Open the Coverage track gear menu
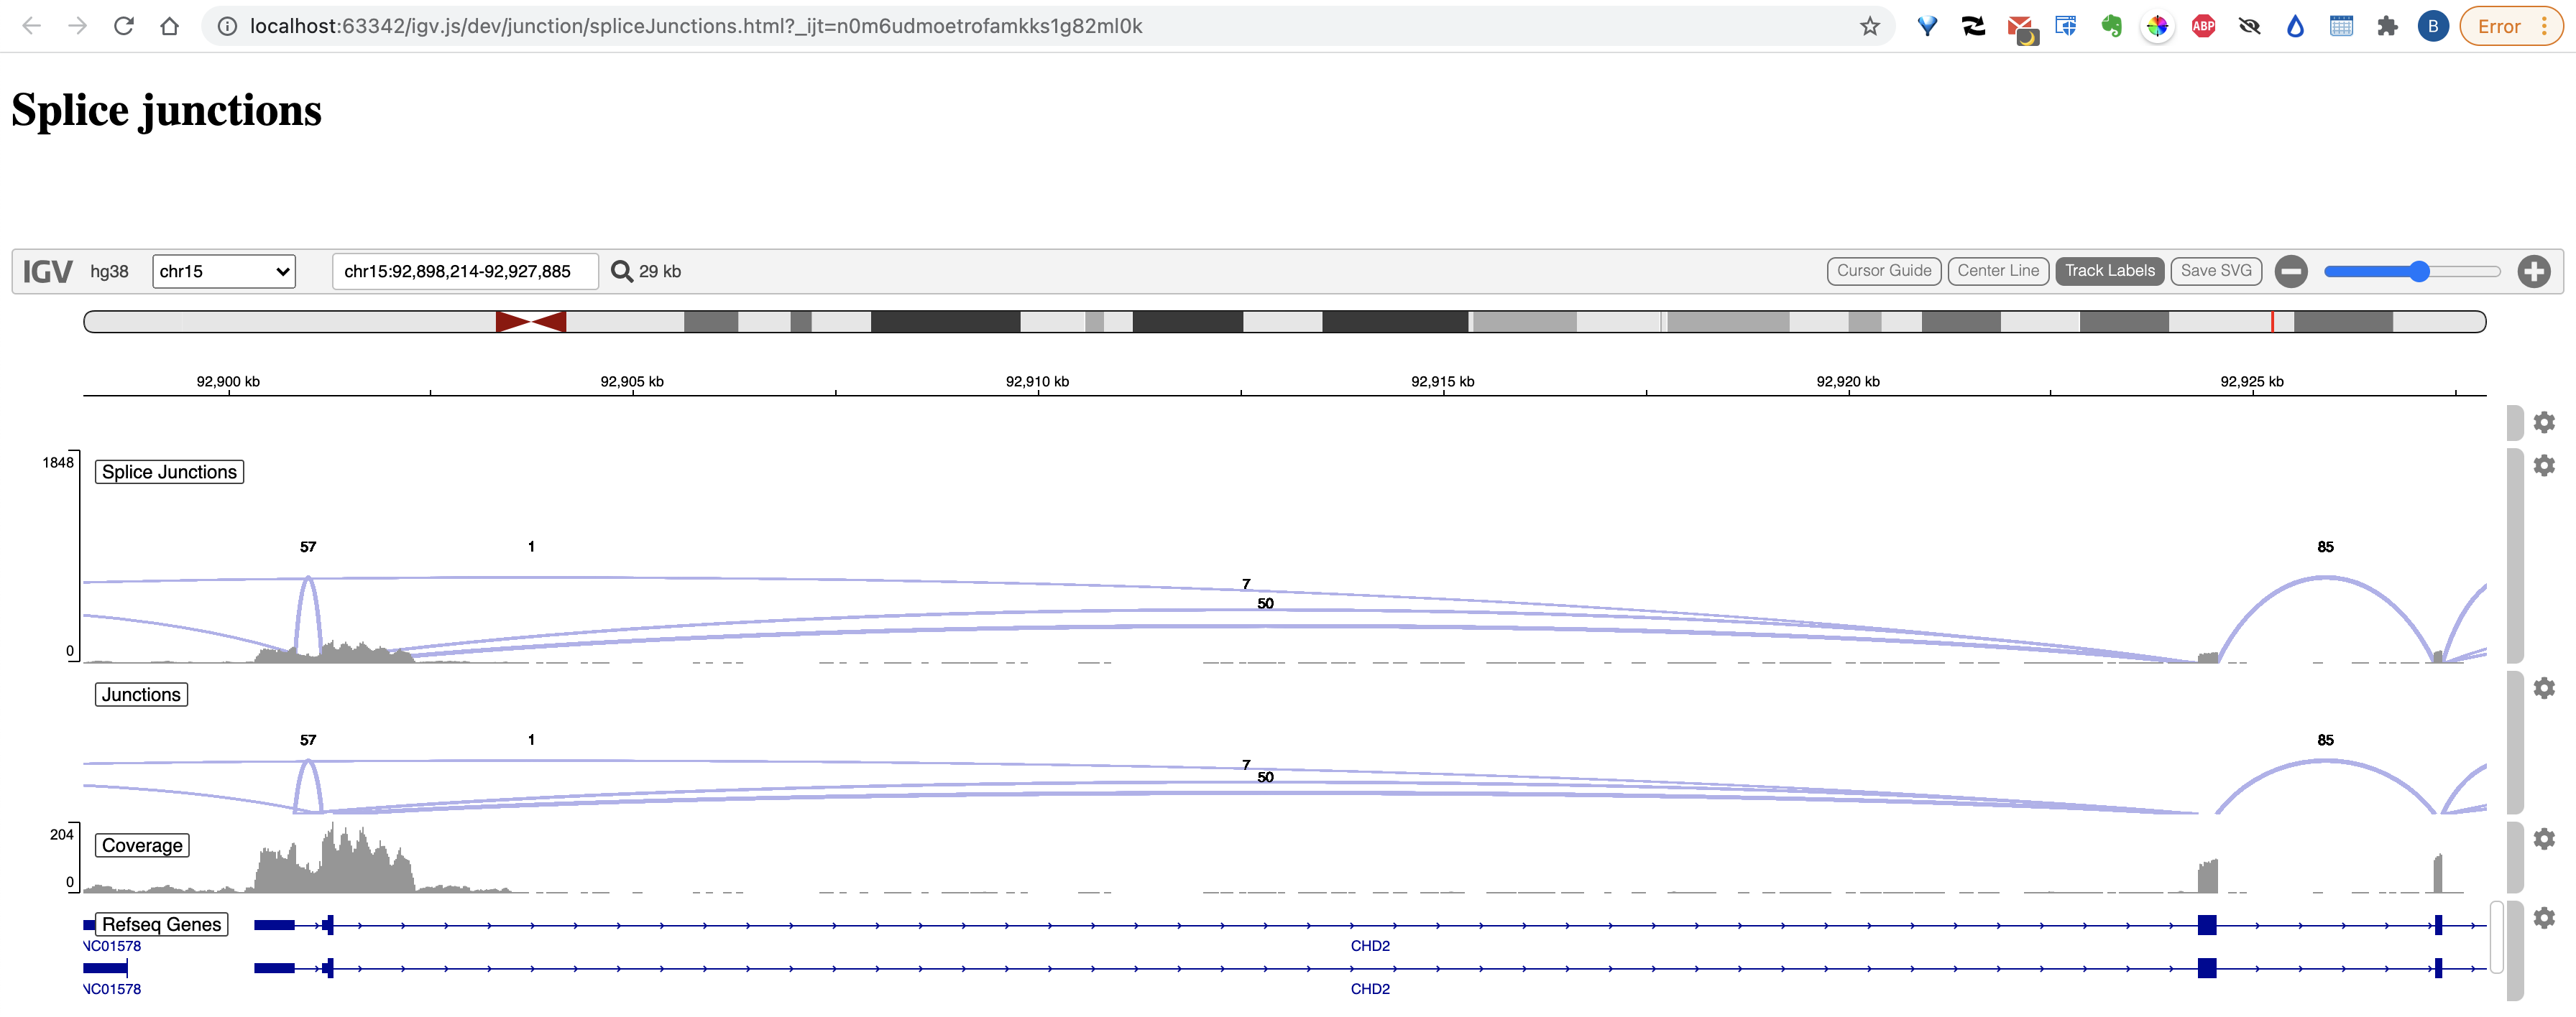2576x1017 pixels. (x=2545, y=840)
